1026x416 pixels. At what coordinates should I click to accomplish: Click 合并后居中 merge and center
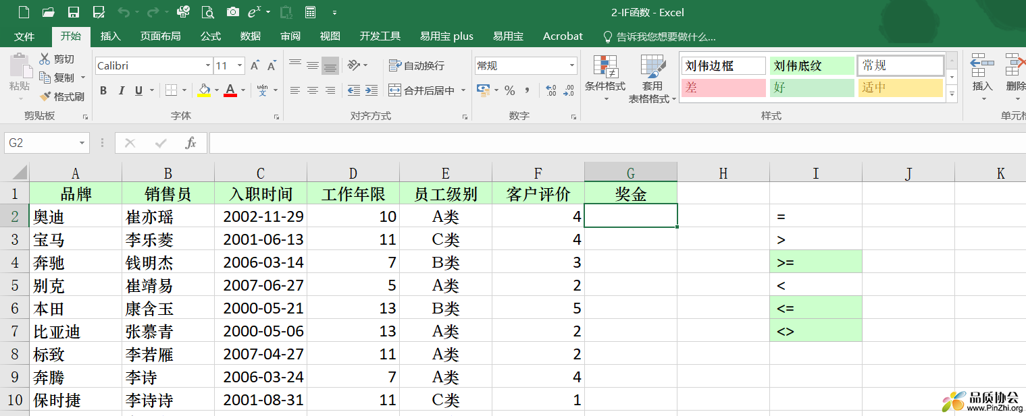pyautogui.click(x=421, y=90)
